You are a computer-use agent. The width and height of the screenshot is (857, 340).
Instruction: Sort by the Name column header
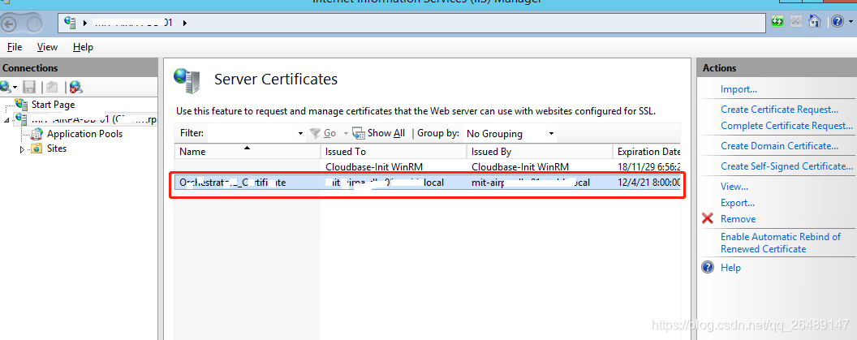(247, 152)
